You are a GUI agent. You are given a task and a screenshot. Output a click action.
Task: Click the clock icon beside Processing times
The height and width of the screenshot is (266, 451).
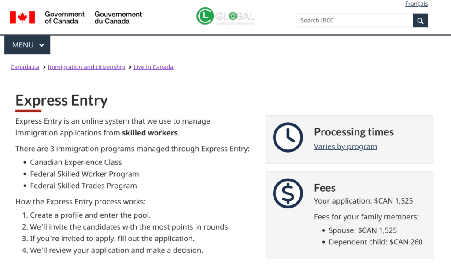[x=288, y=138]
